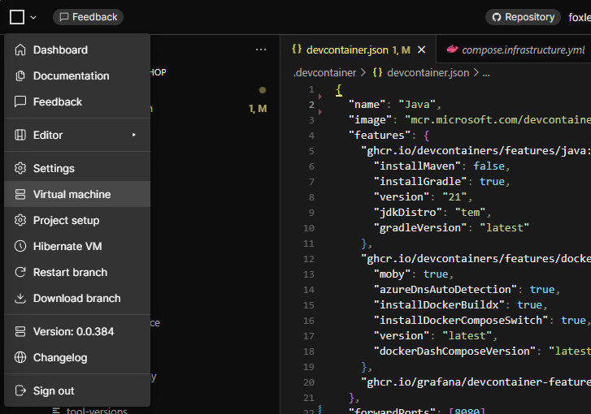591x414 pixels.
Task: Open the Changelog
Action: coord(77,357)
